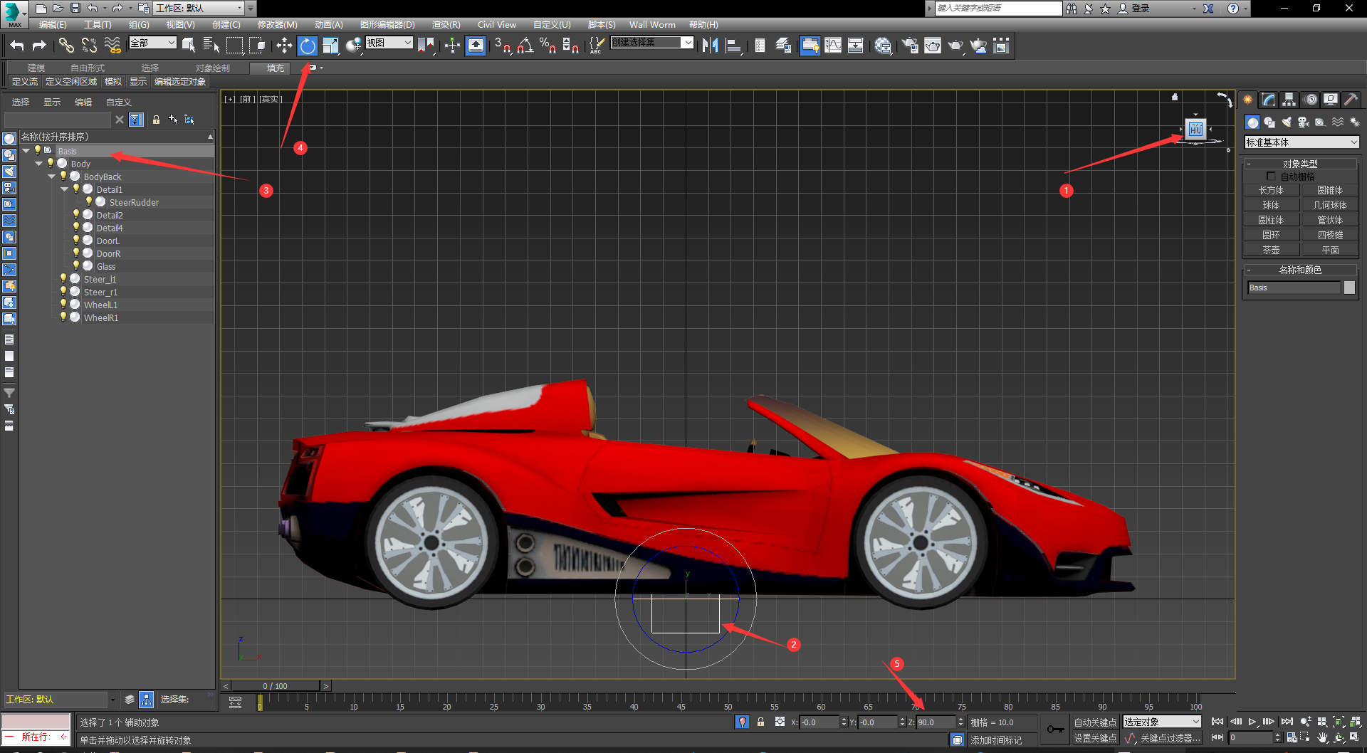Open the 标准基本体 dropdown
The image size is (1367, 753).
1301,142
